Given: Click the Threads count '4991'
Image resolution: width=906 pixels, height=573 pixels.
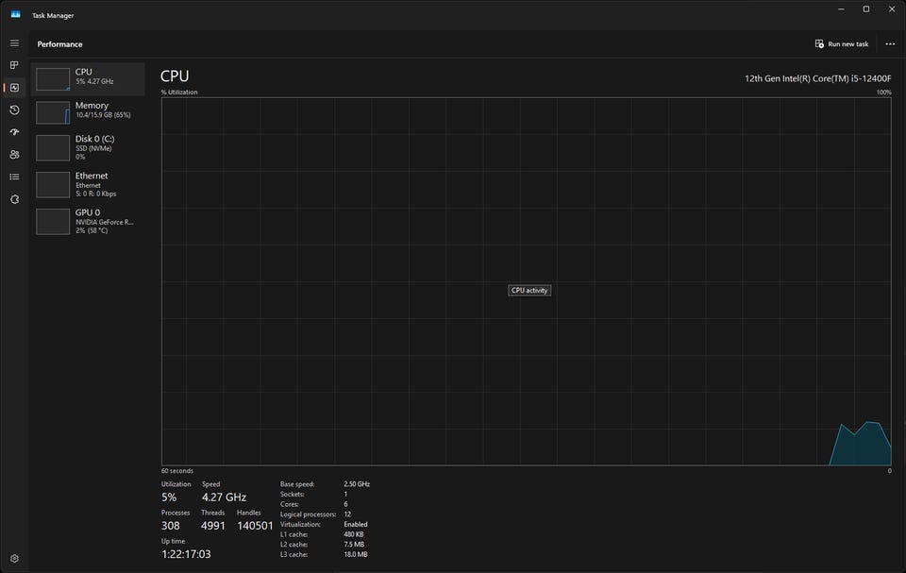Looking at the screenshot, I should point(212,526).
